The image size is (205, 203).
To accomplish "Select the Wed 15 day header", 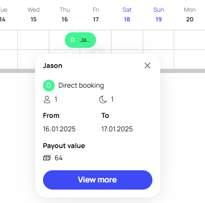I will [33, 15].
